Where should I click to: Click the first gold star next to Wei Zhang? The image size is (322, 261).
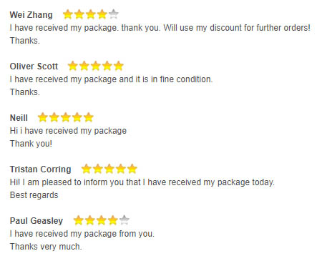pos(68,14)
